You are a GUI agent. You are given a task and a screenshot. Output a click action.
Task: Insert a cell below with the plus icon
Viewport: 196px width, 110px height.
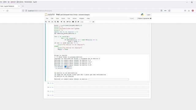click(x=49, y=22)
